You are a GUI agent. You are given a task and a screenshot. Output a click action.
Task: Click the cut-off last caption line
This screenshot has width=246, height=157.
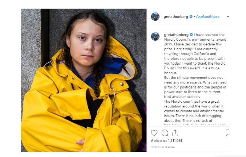point(195,125)
